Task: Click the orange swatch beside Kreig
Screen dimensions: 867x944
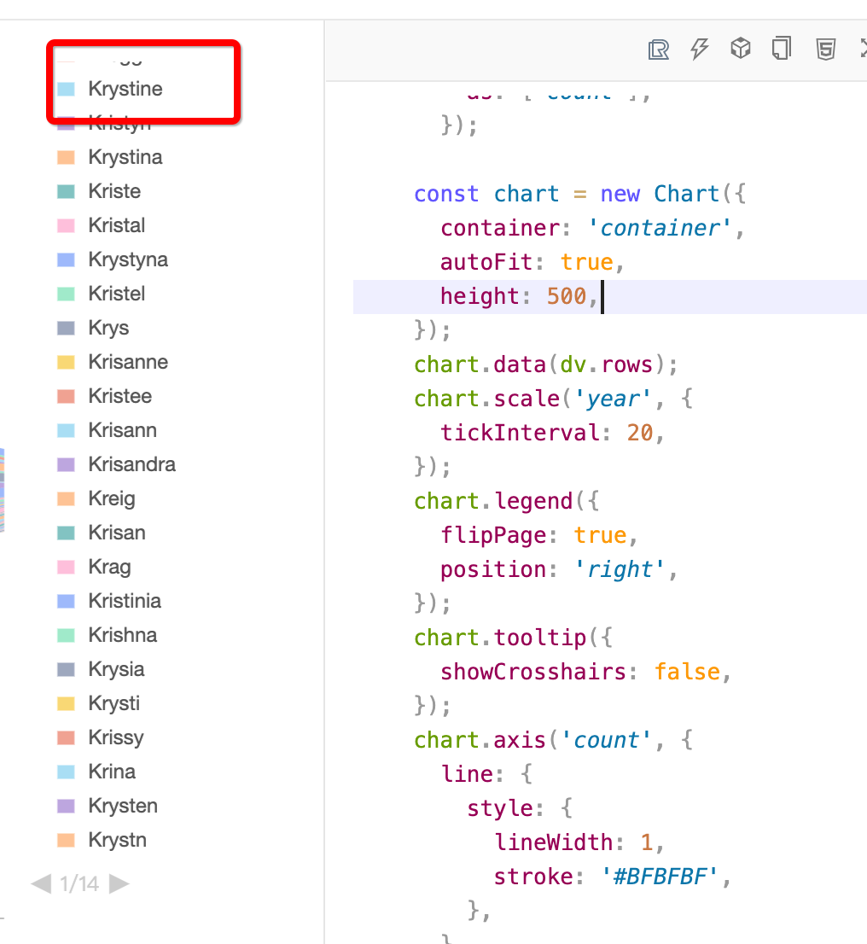Action: 66,499
